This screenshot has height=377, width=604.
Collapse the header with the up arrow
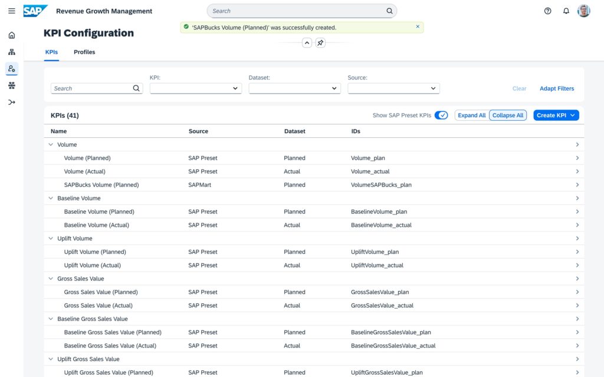(307, 42)
